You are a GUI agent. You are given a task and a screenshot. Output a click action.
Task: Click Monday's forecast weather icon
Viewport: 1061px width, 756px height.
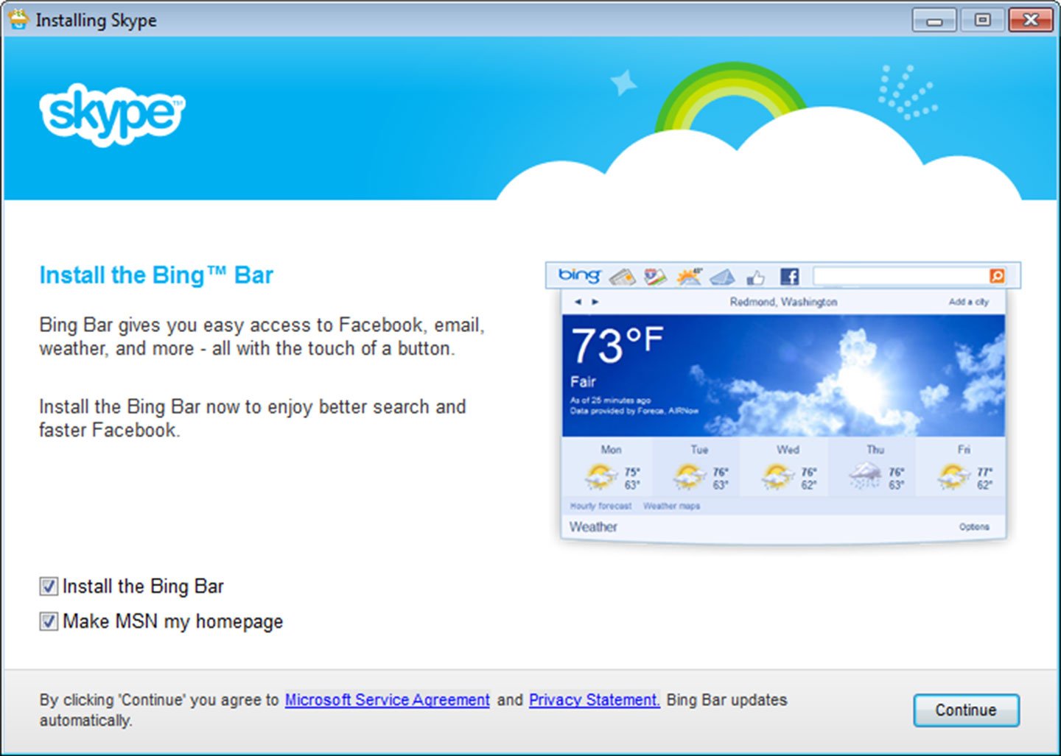601,476
